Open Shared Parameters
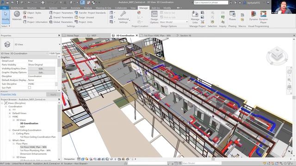 point(61,18)
